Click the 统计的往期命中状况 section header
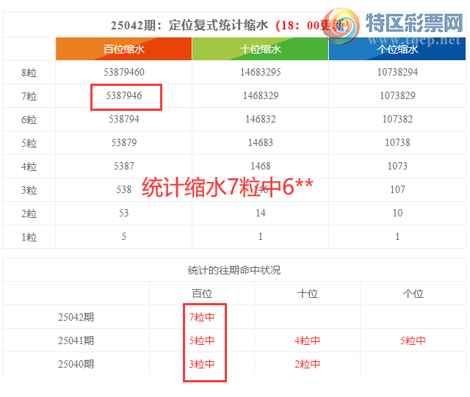This screenshot has height=397, width=470. [234, 270]
